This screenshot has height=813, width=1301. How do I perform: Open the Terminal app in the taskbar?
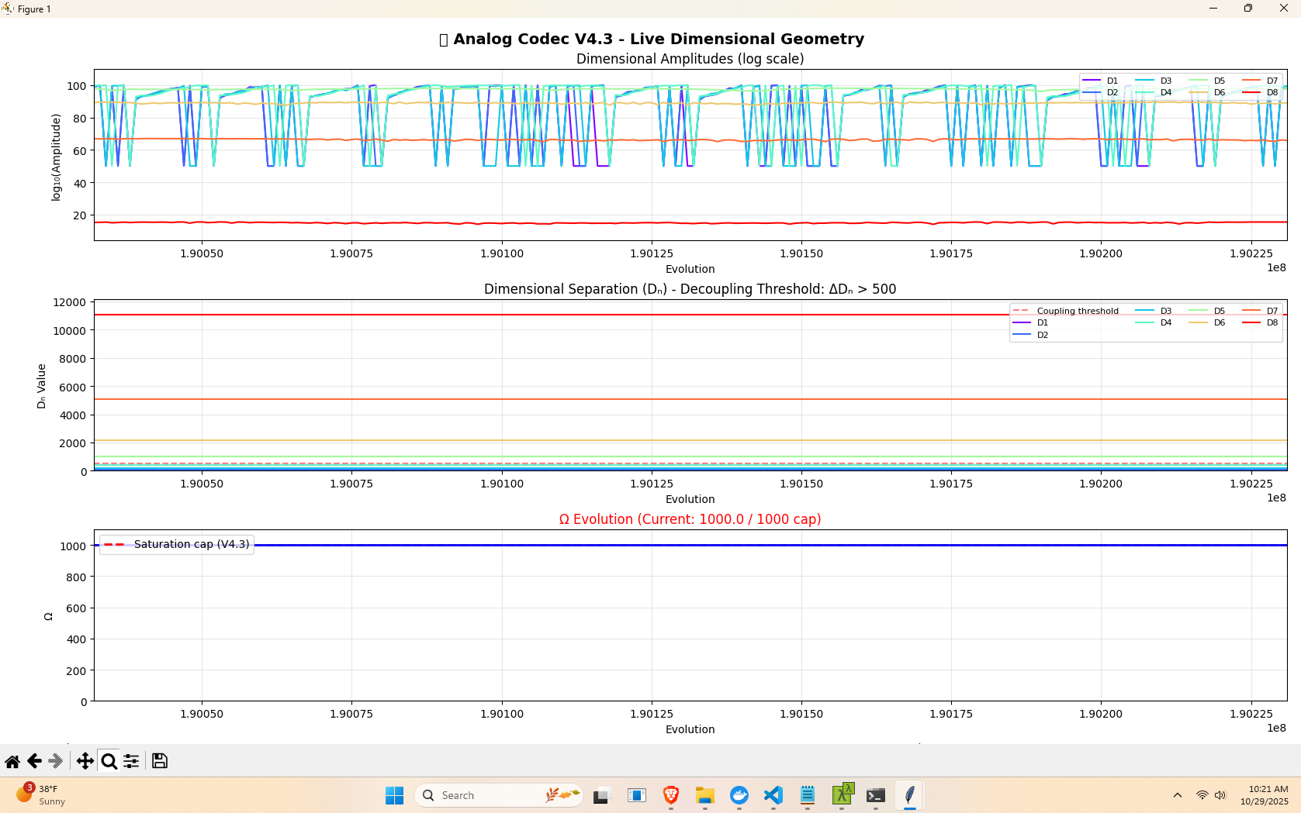(x=876, y=795)
